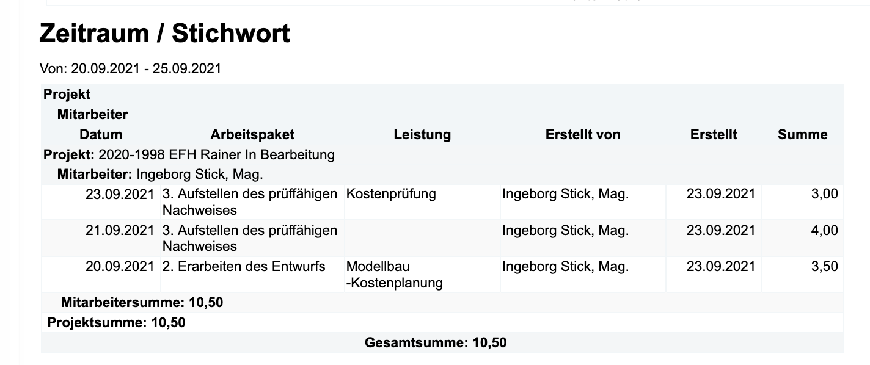Click the 21.09.2021 date in the Datum column
The height and width of the screenshot is (365, 870).
click(120, 231)
